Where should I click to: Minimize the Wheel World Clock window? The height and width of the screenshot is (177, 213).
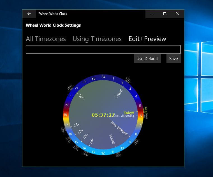pos(152,14)
